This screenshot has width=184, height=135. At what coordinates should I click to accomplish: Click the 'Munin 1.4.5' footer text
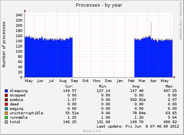(92, 131)
